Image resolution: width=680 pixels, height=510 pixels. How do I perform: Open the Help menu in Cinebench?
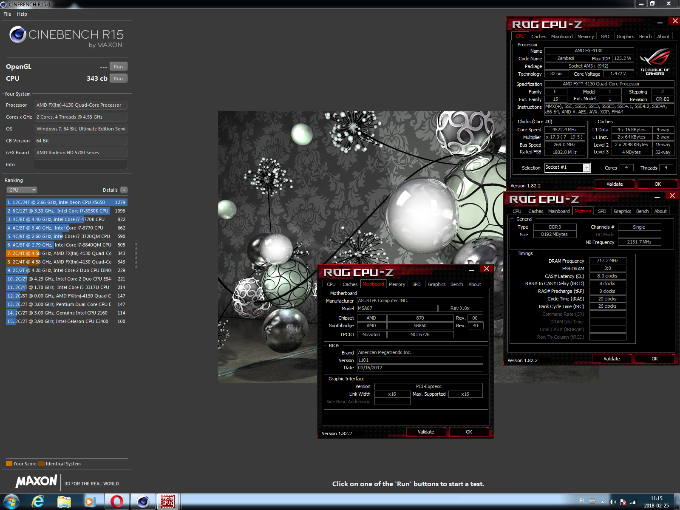[22, 14]
